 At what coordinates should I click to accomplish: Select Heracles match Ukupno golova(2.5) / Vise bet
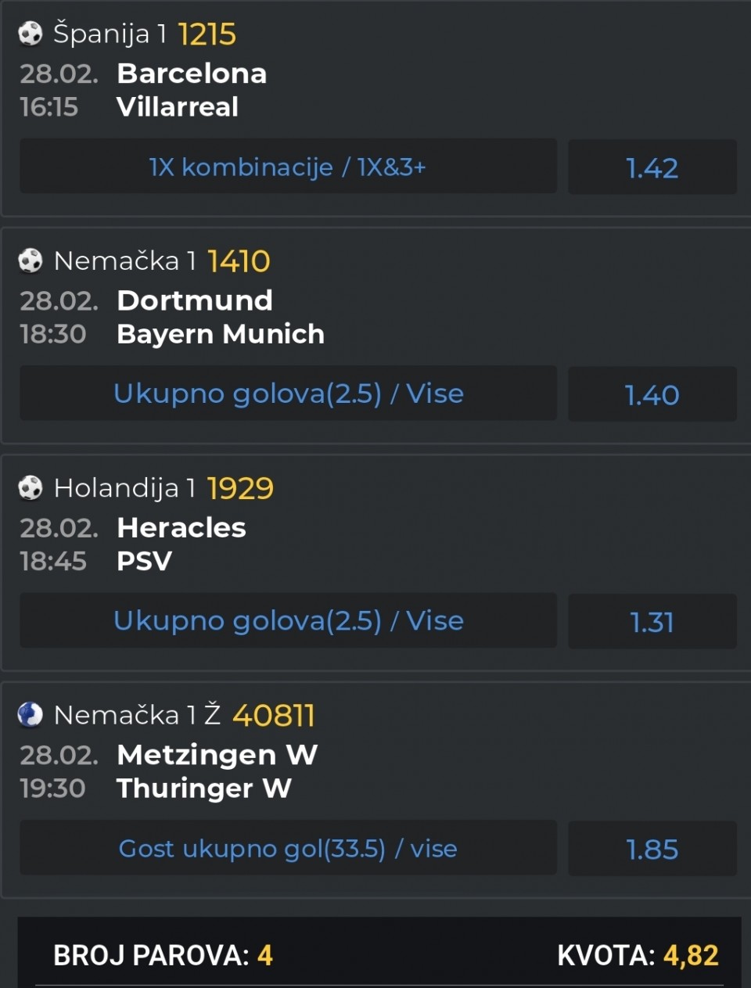pos(288,620)
